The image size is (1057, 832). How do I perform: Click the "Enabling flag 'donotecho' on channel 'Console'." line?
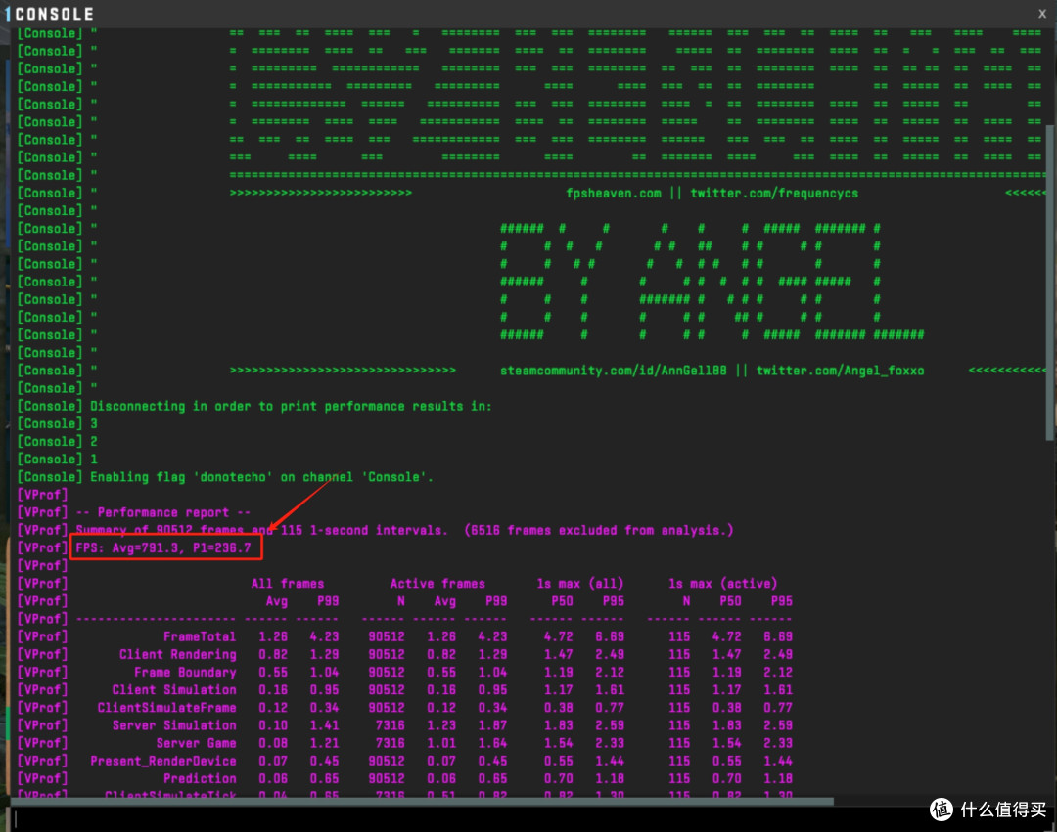pos(261,476)
